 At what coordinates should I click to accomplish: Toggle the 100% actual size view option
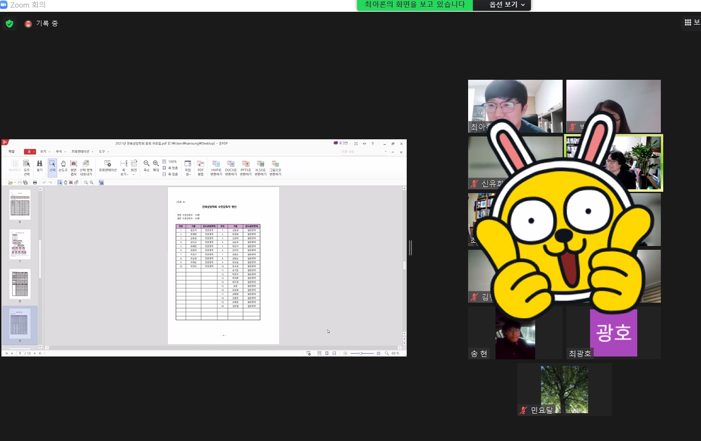(x=170, y=161)
